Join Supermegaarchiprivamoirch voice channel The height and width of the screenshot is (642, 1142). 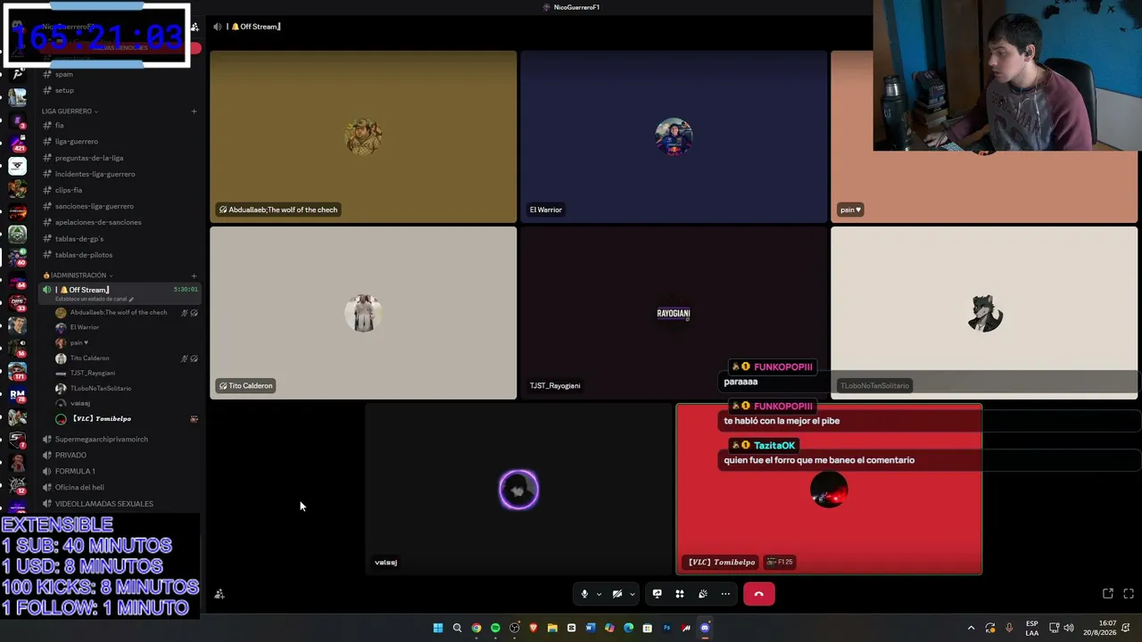point(120,439)
